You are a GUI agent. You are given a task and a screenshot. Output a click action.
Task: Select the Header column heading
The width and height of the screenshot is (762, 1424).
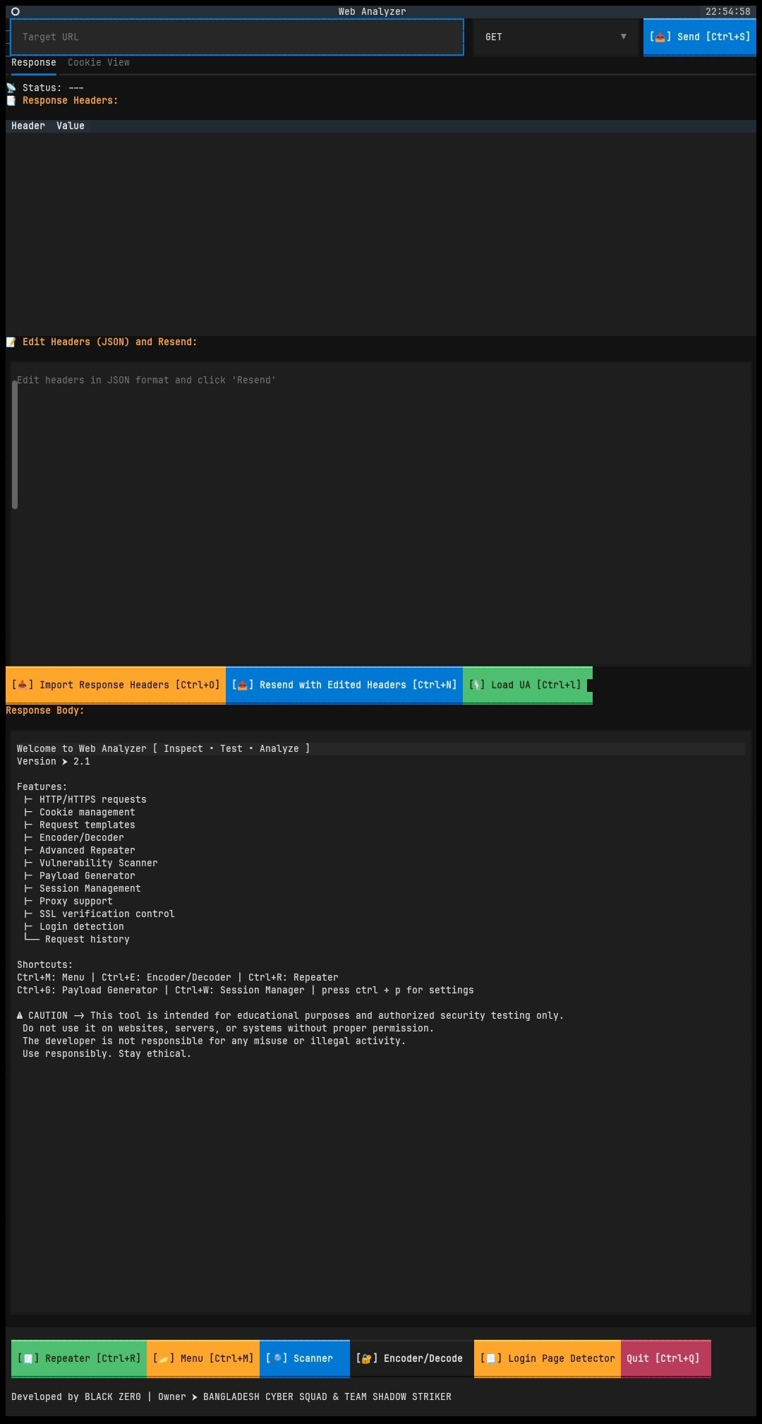tap(28, 126)
